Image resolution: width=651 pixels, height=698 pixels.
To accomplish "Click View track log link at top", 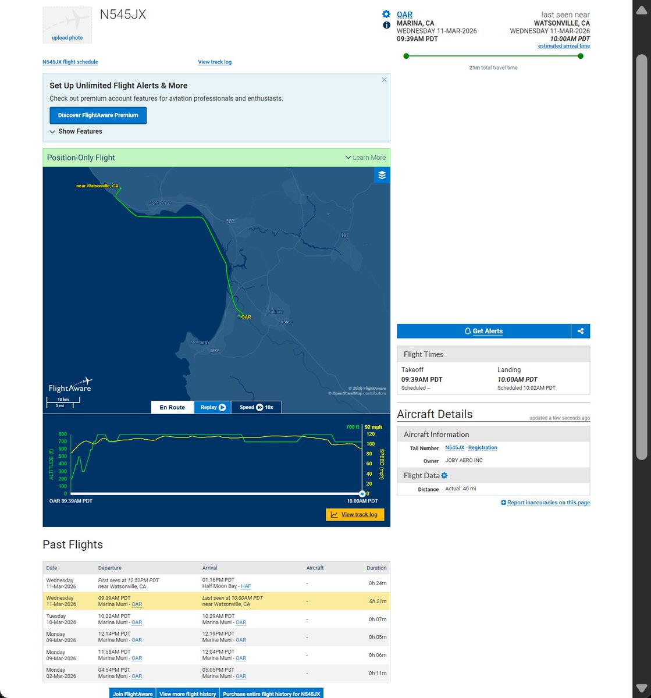I will 215,62.
